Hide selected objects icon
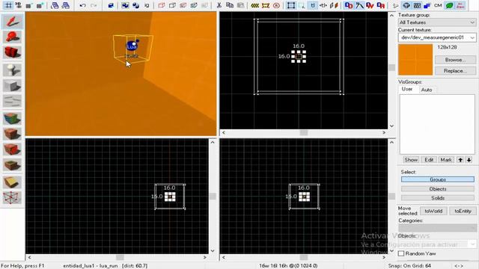 point(162,5)
